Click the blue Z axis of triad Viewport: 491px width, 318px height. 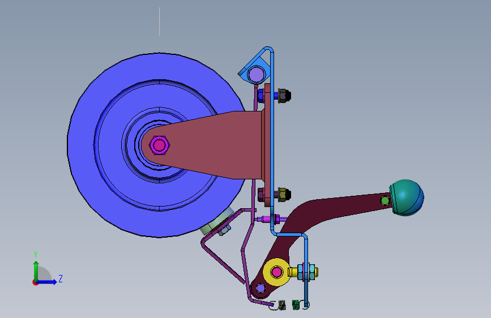[x=47, y=282]
